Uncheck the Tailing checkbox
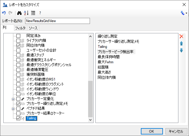Viewport: 189px width, 136px height. coord(18,118)
